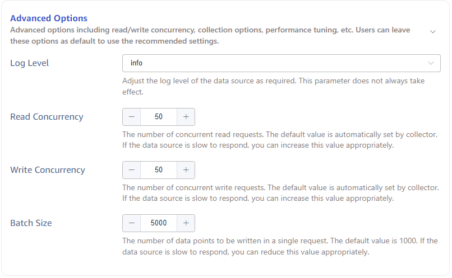
Task: Select the Batch Size value field showing 5000
Action: [x=159, y=223]
